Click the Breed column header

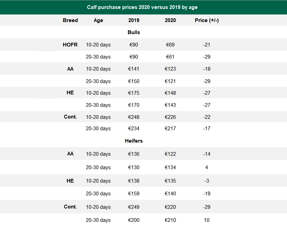70,20
